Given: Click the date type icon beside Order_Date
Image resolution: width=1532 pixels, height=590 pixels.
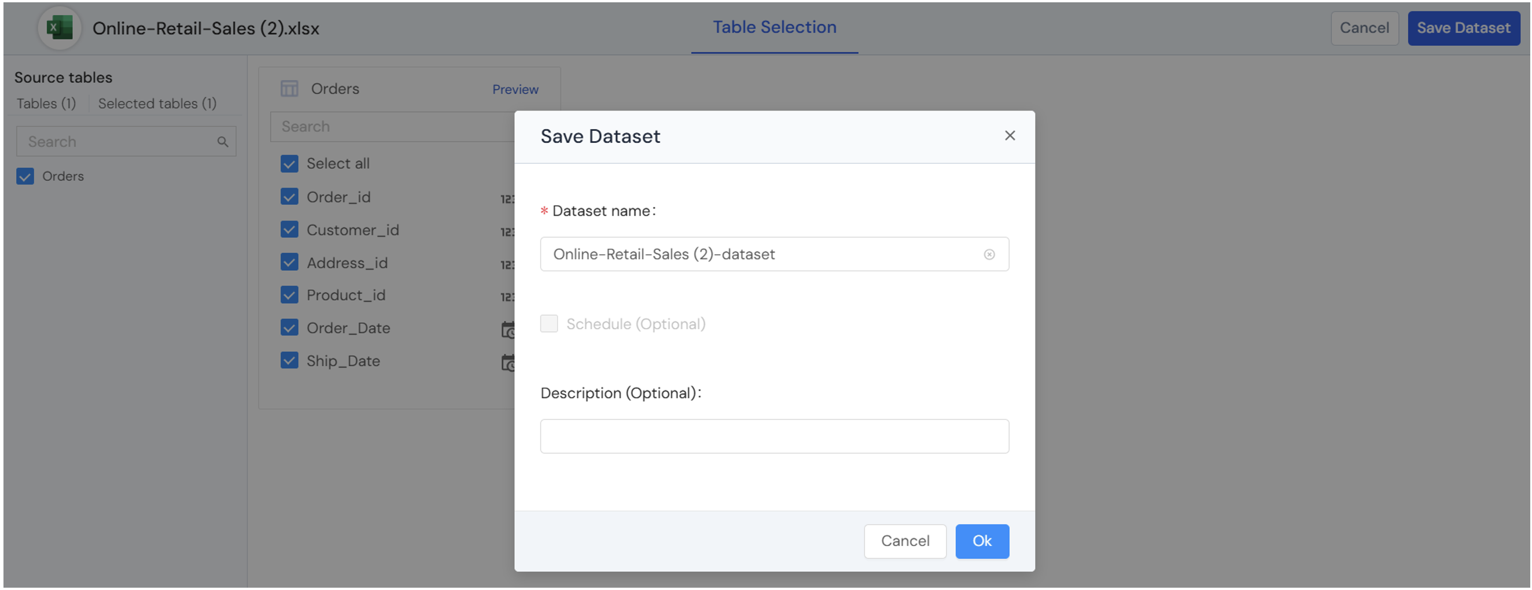Looking at the screenshot, I should pos(507,329).
